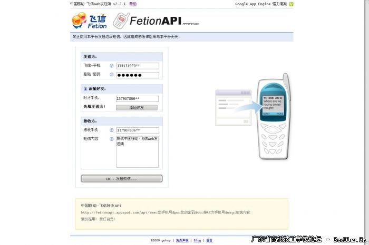Click the green Google App Engine badge icon

pyautogui.click(x=291, y=4)
